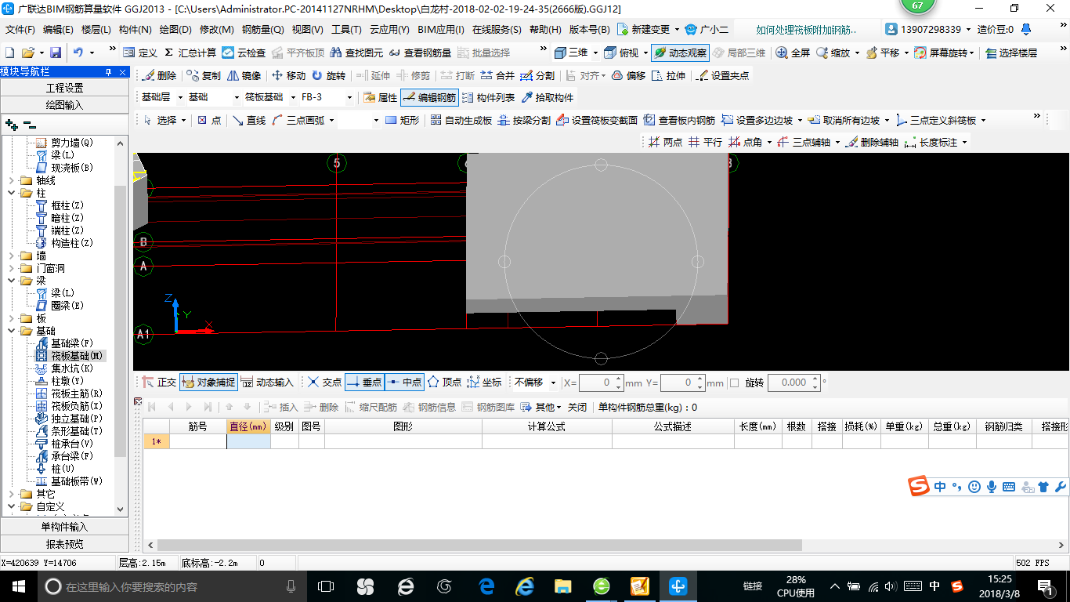Click 全屏 full screen tool
The width and height of the screenshot is (1070, 602).
tap(793, 53)
